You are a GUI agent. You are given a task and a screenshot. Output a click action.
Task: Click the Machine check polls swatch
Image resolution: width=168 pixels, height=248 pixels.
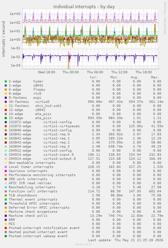tap(6, 216)
